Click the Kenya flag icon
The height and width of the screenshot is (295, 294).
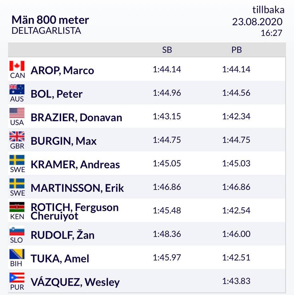(x=17, y=207)
